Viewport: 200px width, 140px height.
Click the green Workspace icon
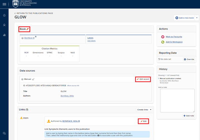pos(163,42)
